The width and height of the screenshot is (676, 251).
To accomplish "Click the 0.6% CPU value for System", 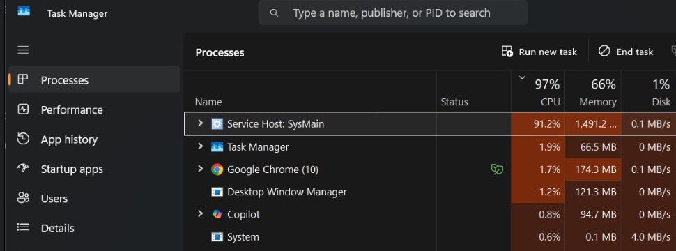I will [550, 237].
